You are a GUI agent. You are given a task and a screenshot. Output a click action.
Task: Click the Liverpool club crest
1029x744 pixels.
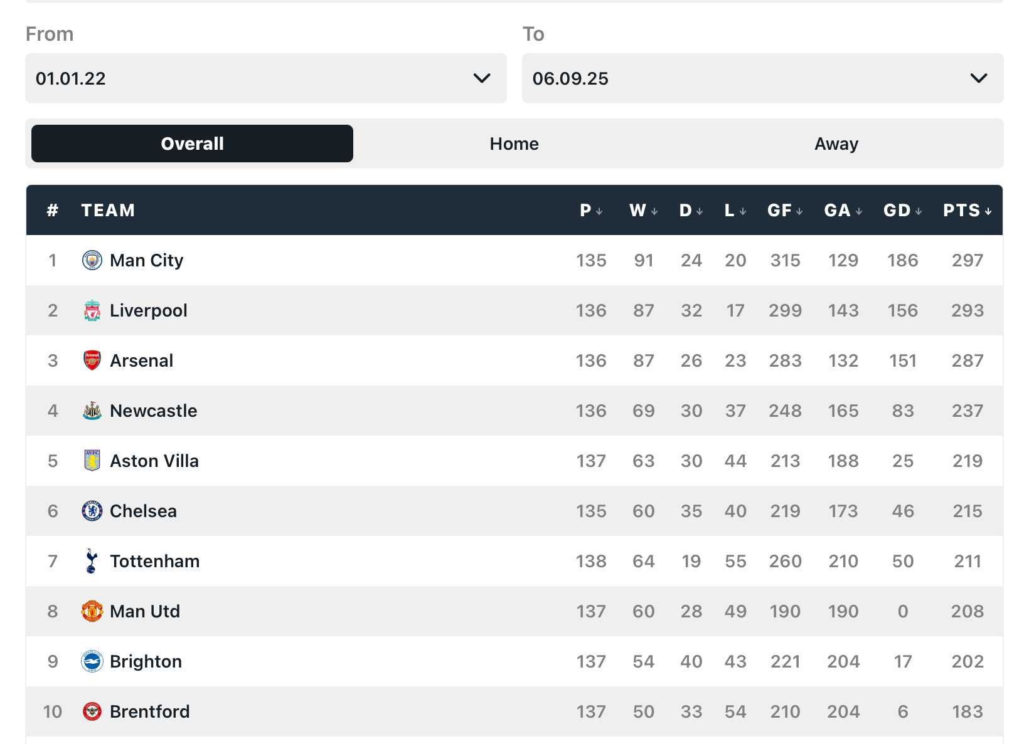[92, 310]
